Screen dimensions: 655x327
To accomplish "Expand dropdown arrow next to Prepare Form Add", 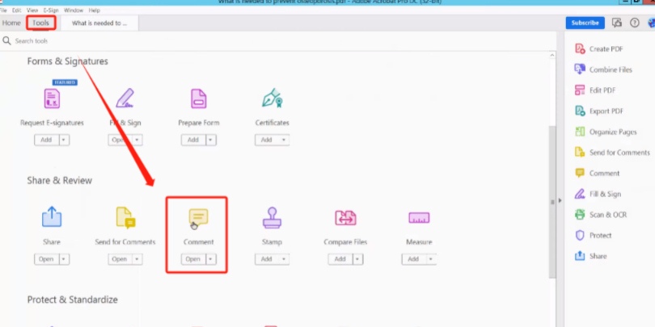I will click(210, 140).
